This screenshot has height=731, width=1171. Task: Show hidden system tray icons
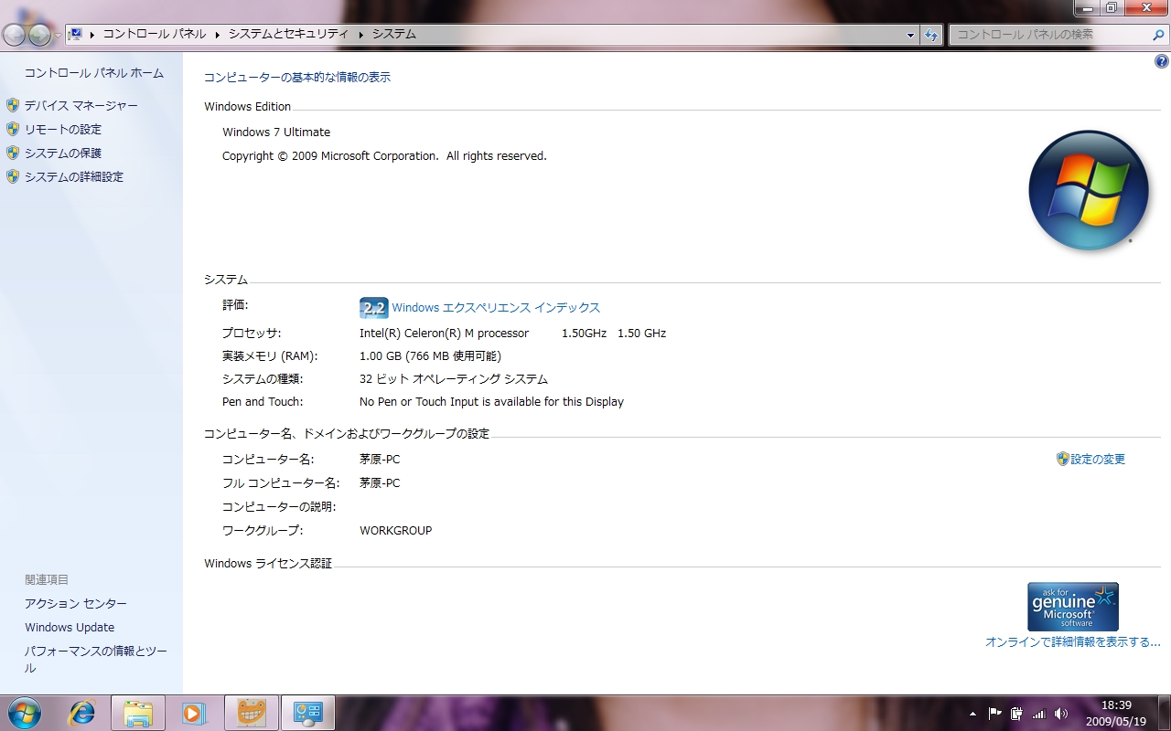point(972,714)
